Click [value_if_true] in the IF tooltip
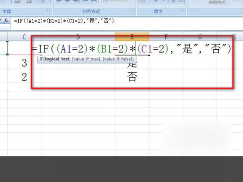The image size is (243, 182). (x=86, y=59)
